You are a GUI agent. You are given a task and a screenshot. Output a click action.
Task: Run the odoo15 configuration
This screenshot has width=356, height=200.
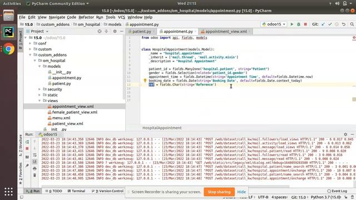(291, 24)
